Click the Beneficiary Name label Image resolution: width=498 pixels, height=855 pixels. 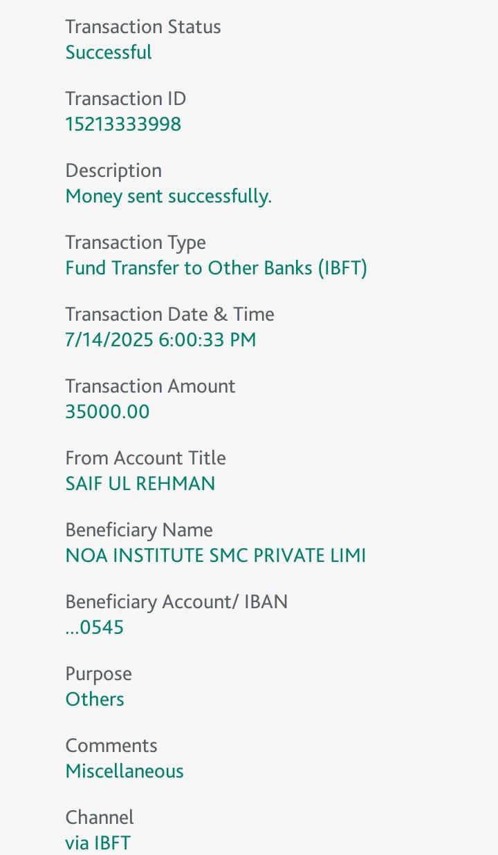point(139,530)
